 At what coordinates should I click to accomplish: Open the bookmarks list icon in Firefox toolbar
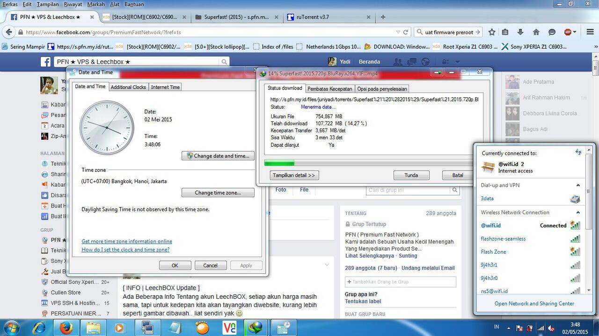(505, 32)
